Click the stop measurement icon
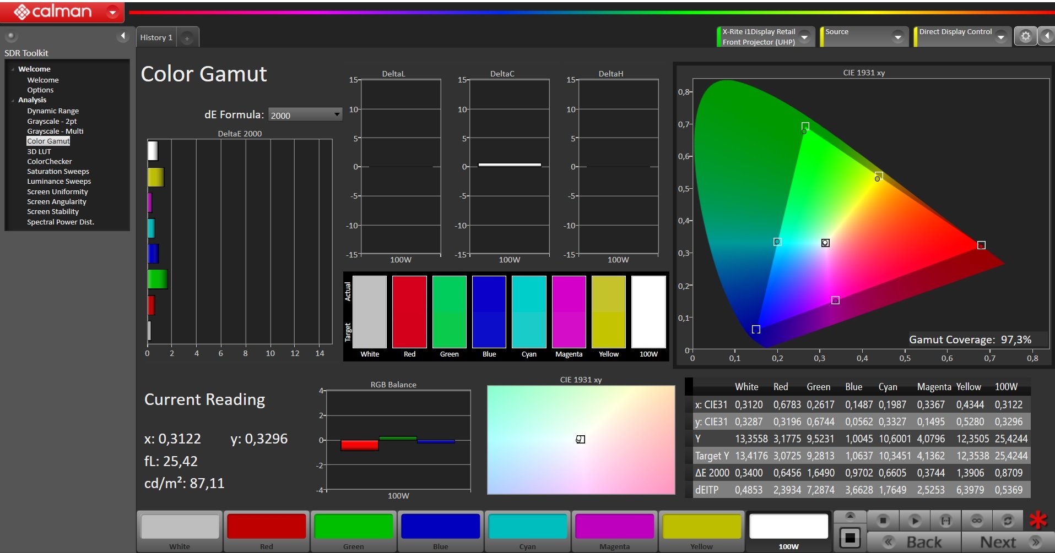1055x553 pixels. 883,520
